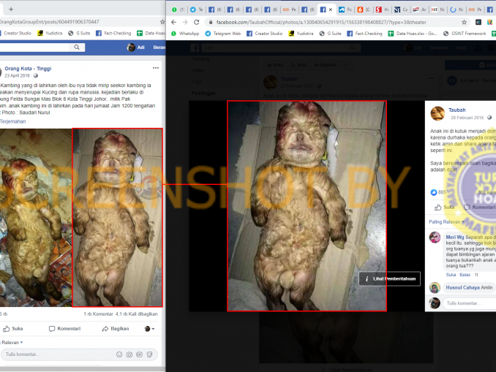The height and width of the screenshot is (372, 496).
Task: Click left window Facebook search field
Action: [x=34, y=48]
